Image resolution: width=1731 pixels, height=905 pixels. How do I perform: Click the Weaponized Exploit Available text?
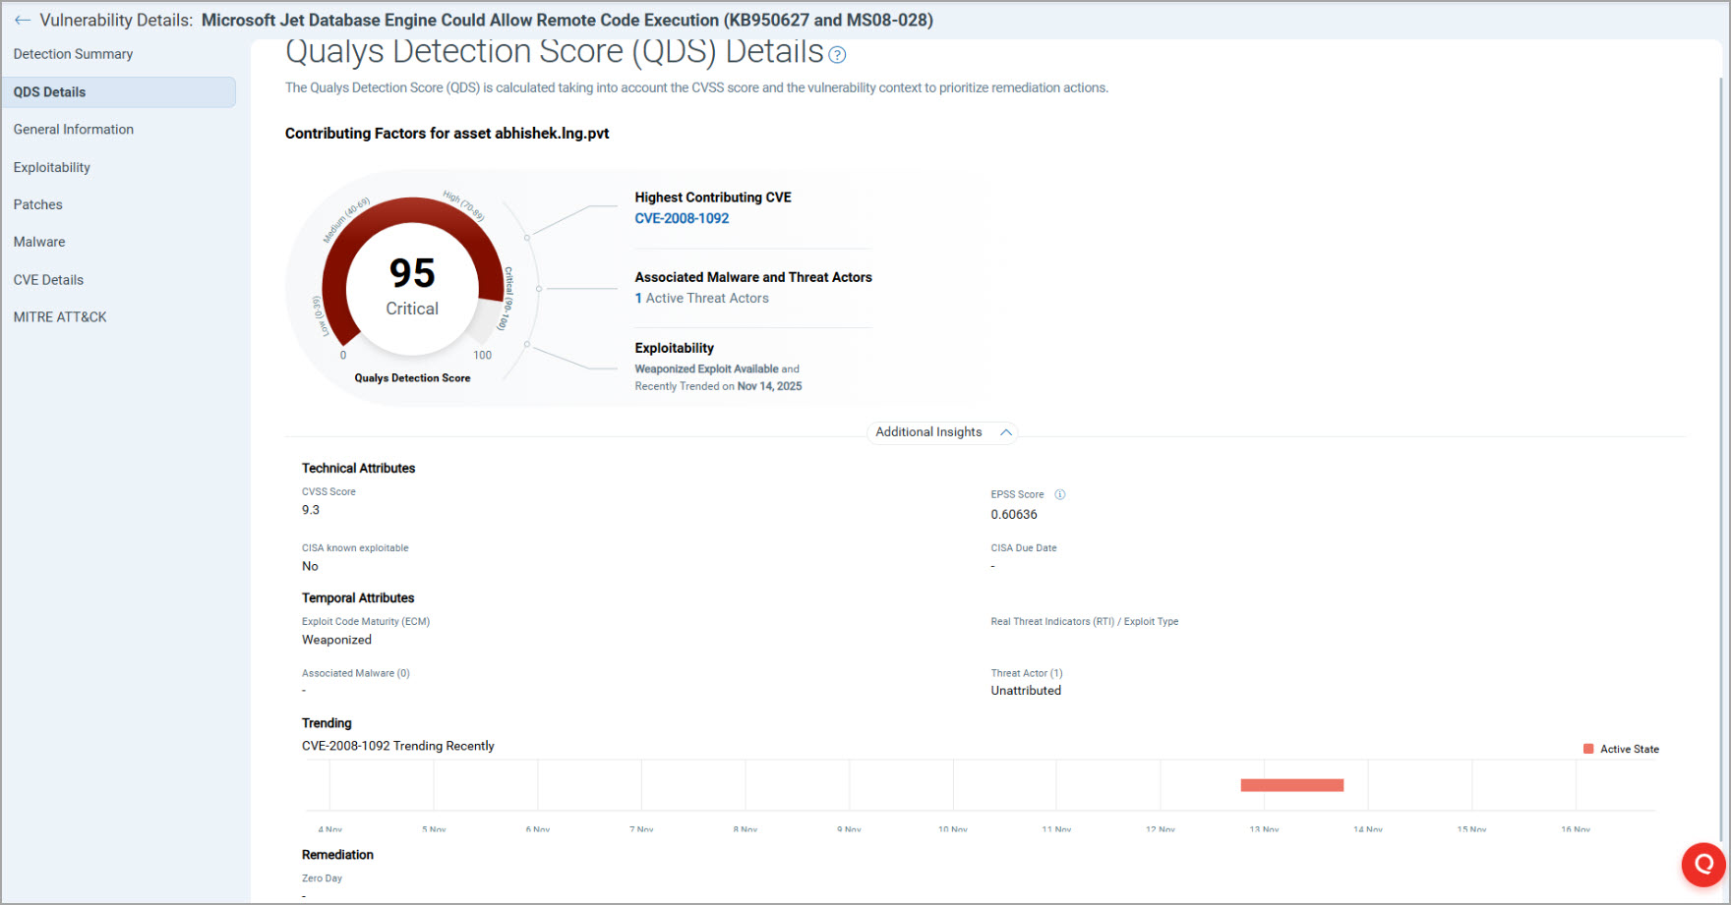[x=706, y=369]
